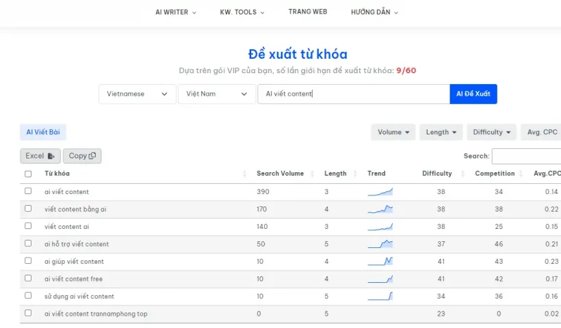This screenshot has width=561, height=328.
Task: Sort table by Length column arrows
Action: click(355, 174)
